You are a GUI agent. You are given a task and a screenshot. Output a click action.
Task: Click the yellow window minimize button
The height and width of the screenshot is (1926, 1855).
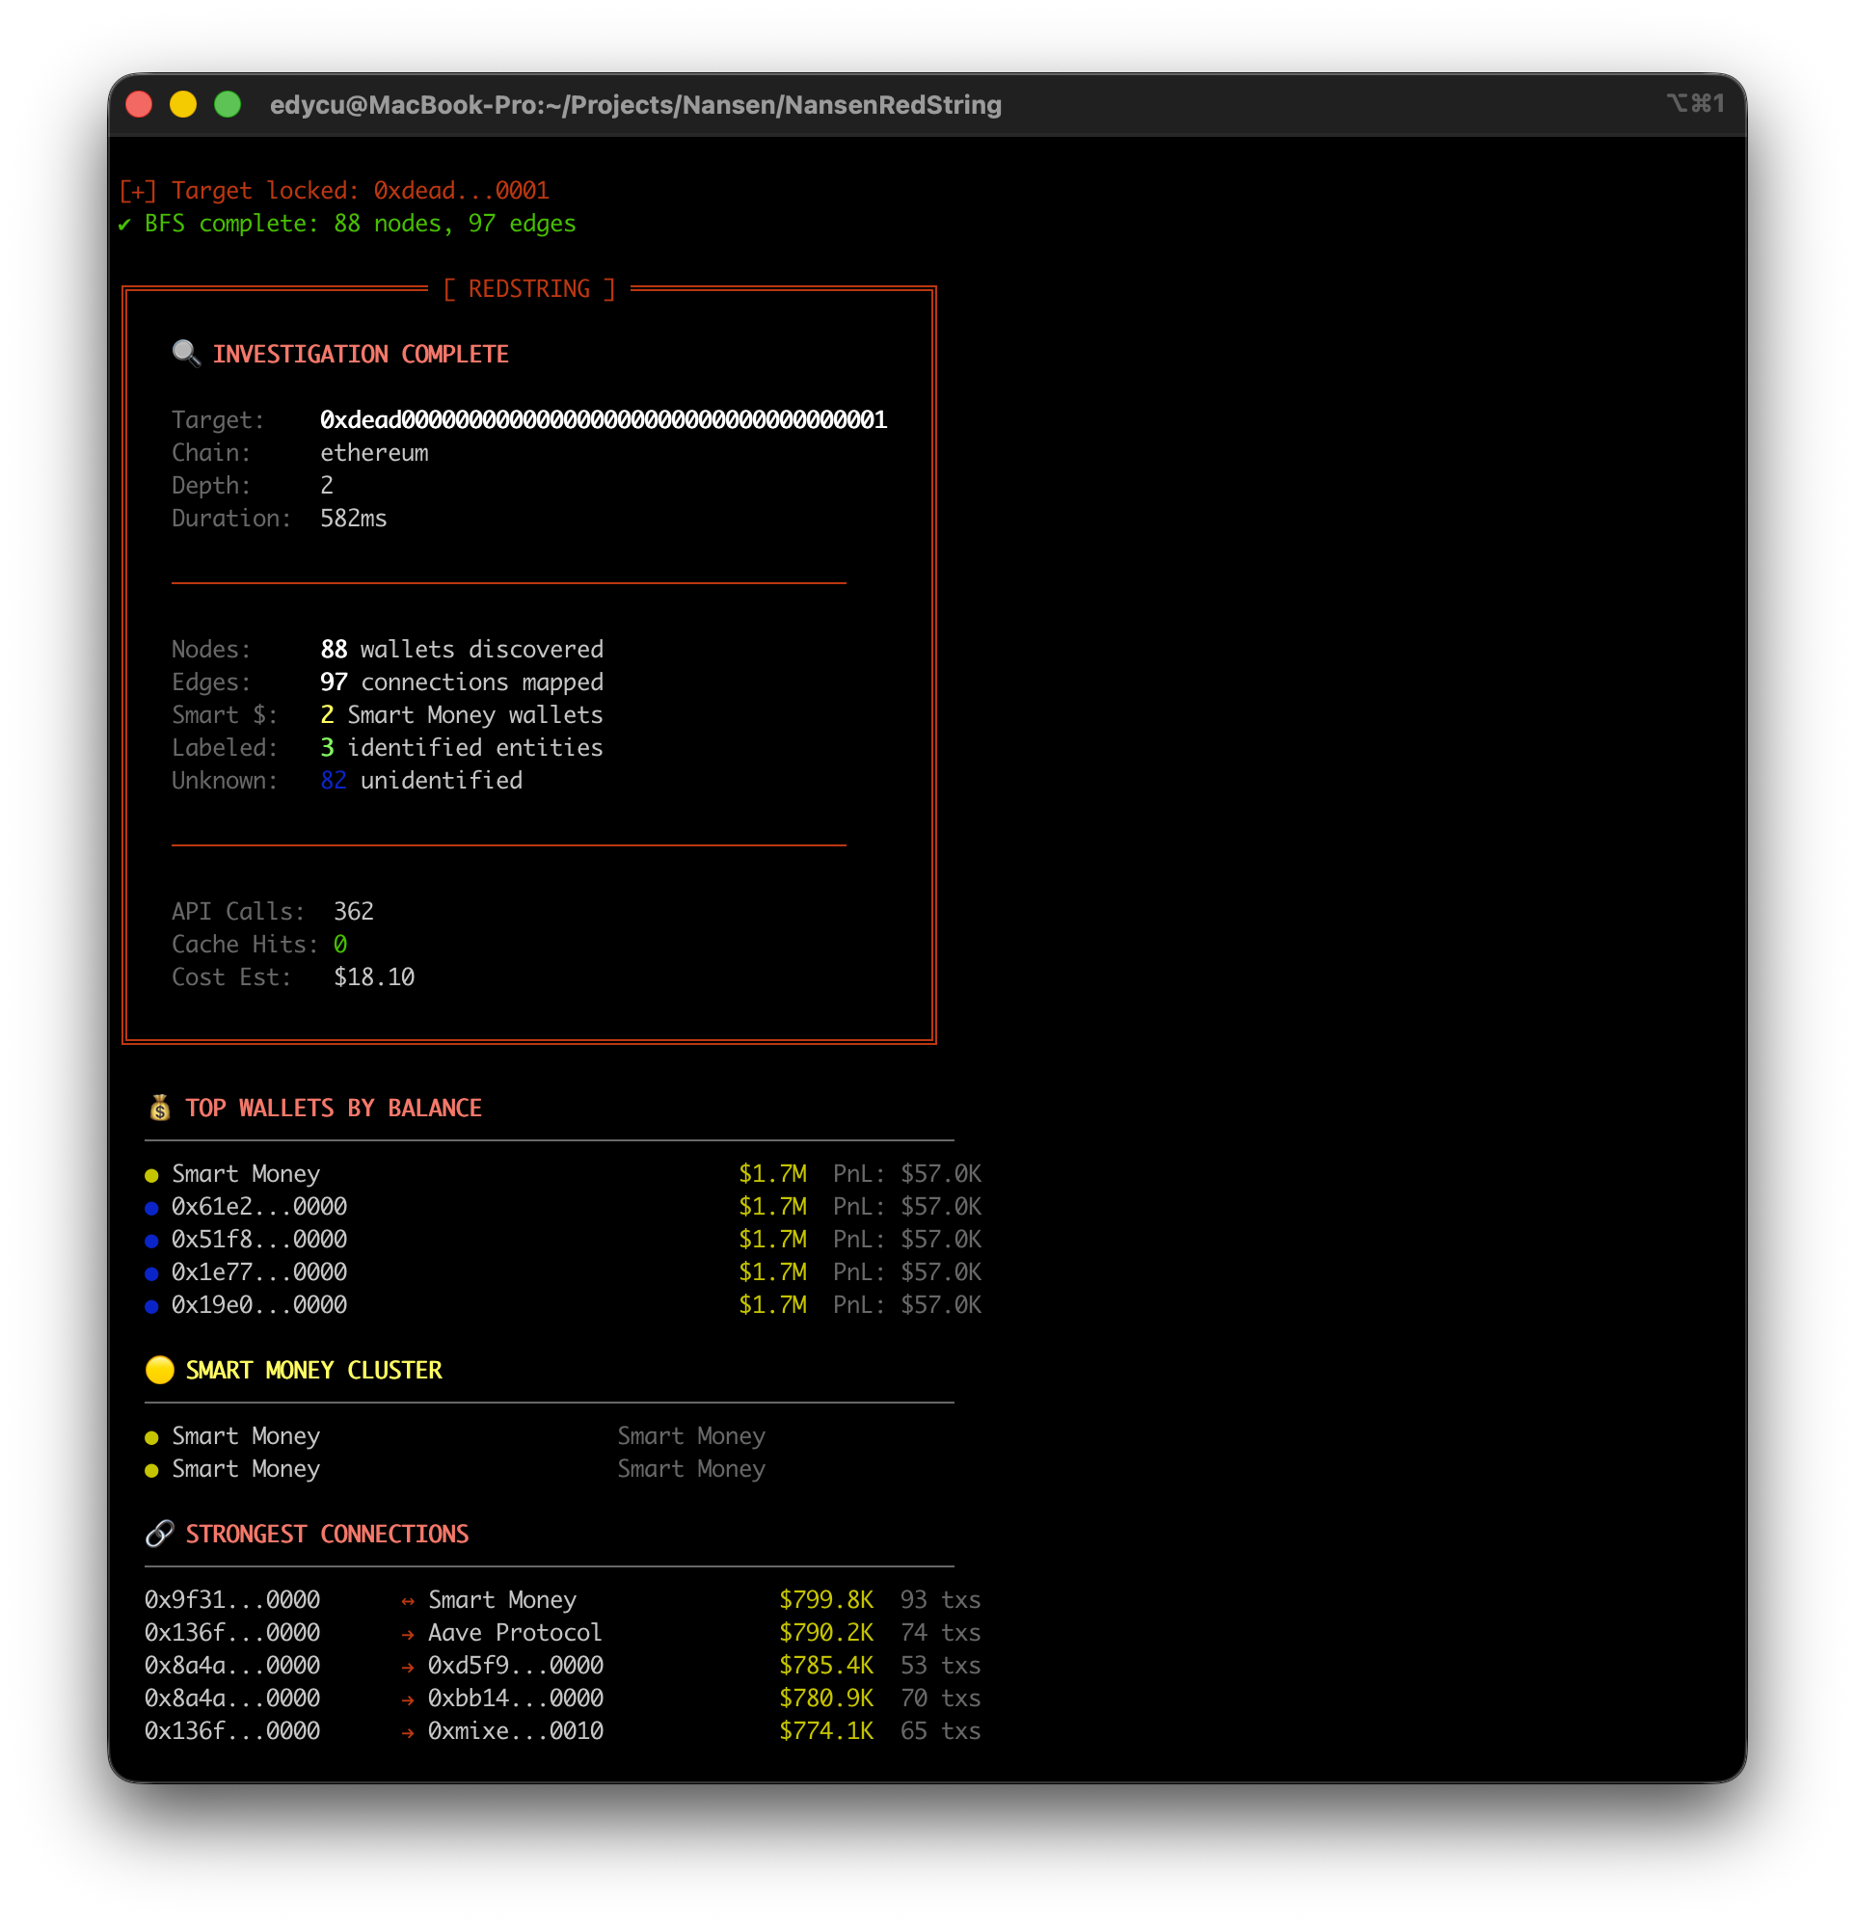tap(183, 104)
